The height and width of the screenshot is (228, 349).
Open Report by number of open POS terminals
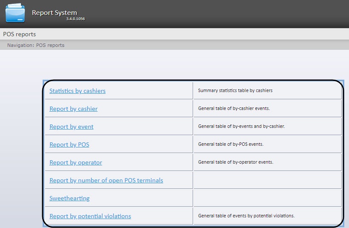click(x=106, y=180)
